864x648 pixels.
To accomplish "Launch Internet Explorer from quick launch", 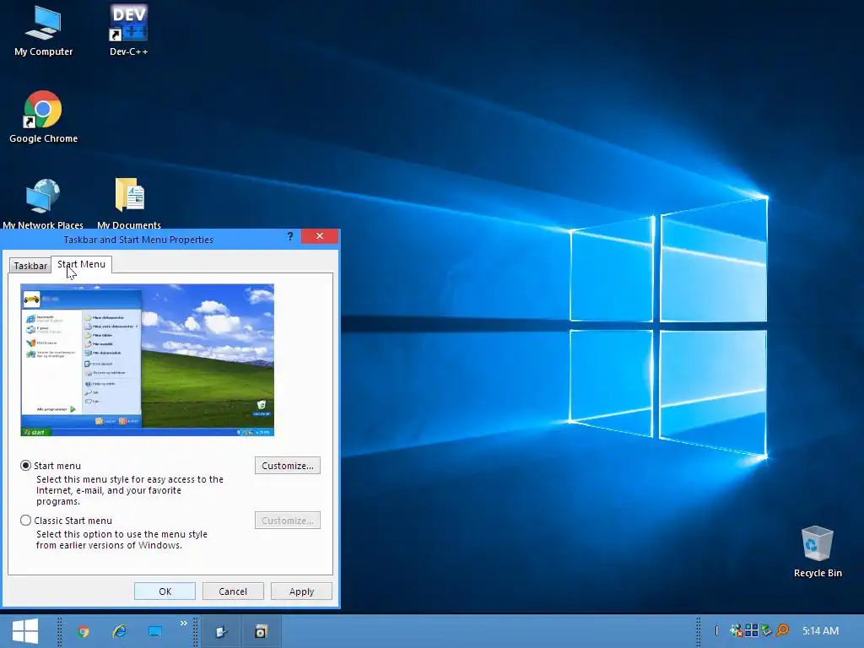I will pyautogui.click(x=119, y=631).
